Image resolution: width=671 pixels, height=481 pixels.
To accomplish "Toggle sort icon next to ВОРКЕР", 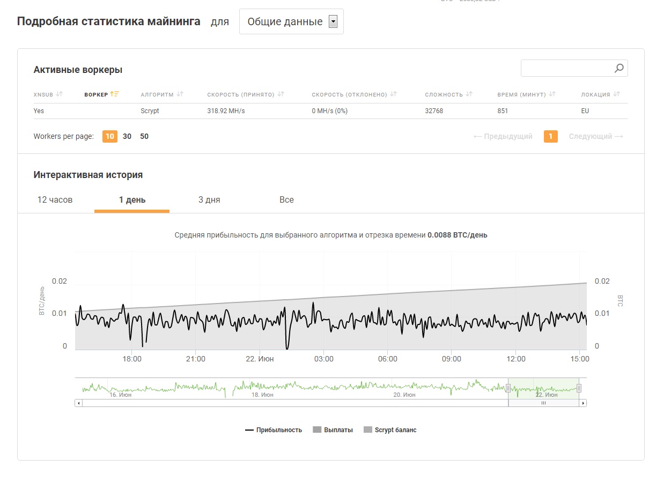I will coord(114,94).
